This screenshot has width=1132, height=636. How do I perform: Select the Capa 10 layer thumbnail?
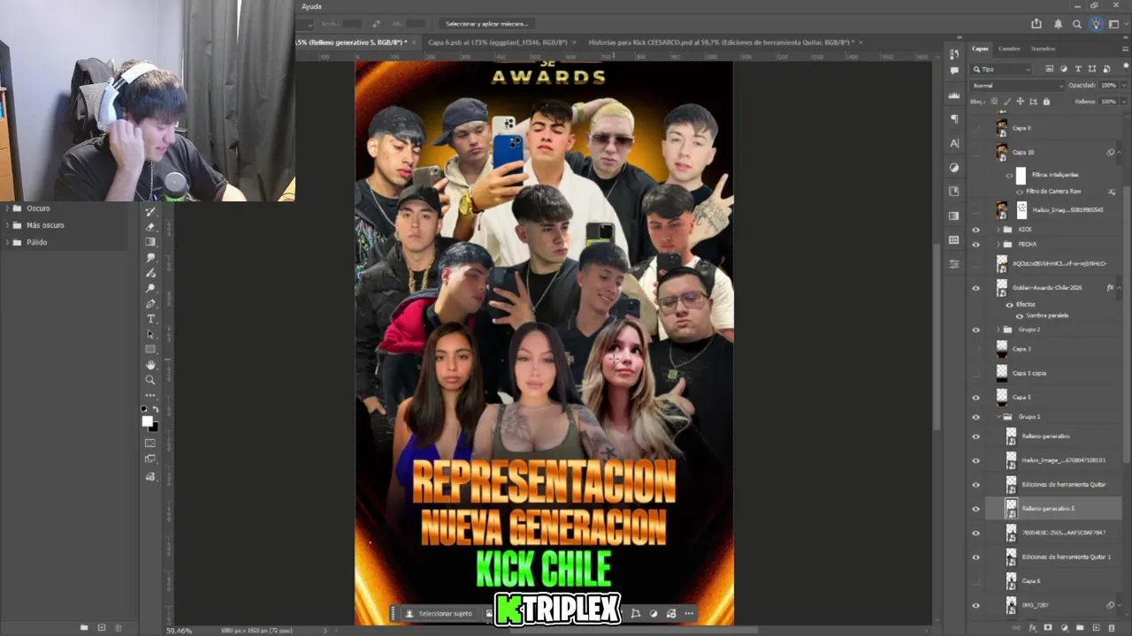[1001, 152]
